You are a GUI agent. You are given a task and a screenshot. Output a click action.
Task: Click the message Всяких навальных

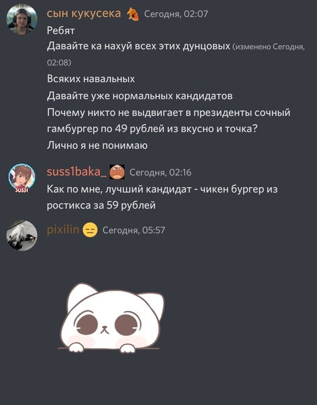tap(91, 78)
